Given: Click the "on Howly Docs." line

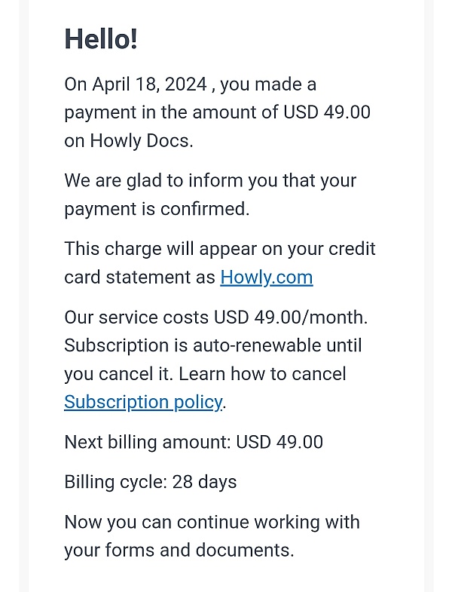Looking at the screenshot, I should [x=129, y=141].
